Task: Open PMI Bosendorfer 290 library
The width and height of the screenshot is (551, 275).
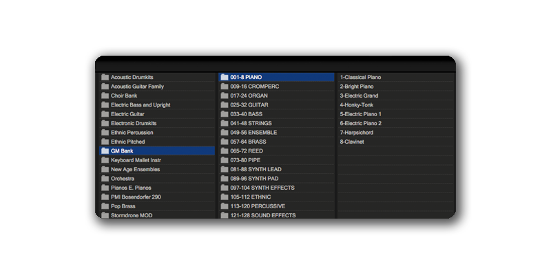Action: (136, 197)
